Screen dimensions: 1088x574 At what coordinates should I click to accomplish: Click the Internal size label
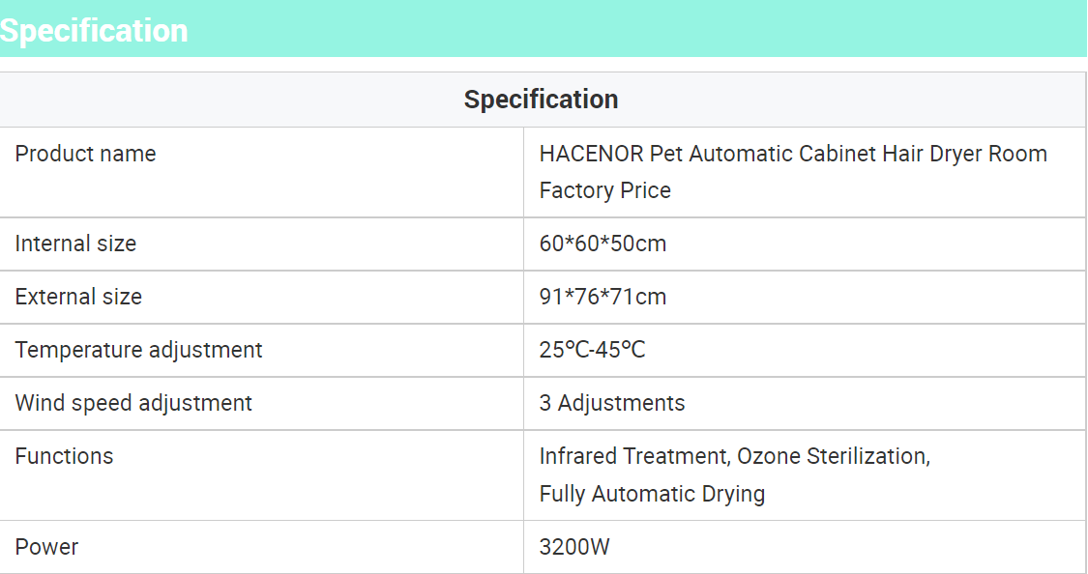point(75,244)
